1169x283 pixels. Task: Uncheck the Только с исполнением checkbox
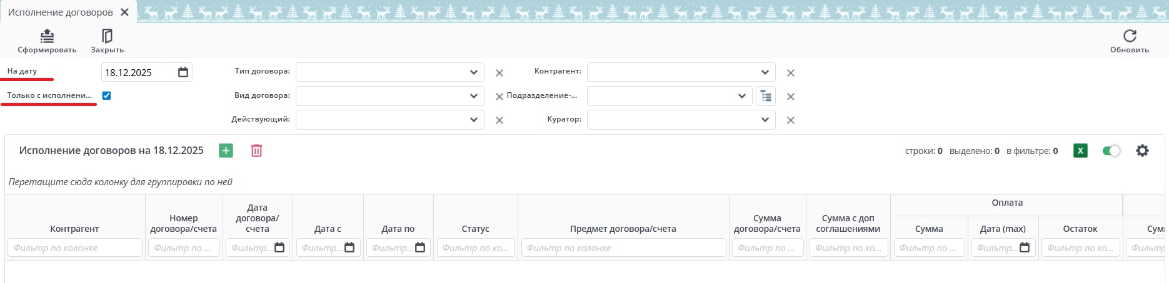[106, 95]
